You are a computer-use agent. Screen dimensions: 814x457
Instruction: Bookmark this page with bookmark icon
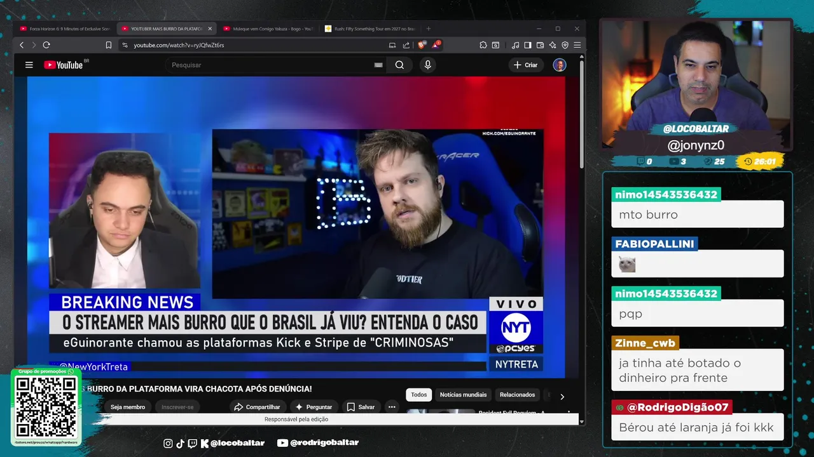109,45
